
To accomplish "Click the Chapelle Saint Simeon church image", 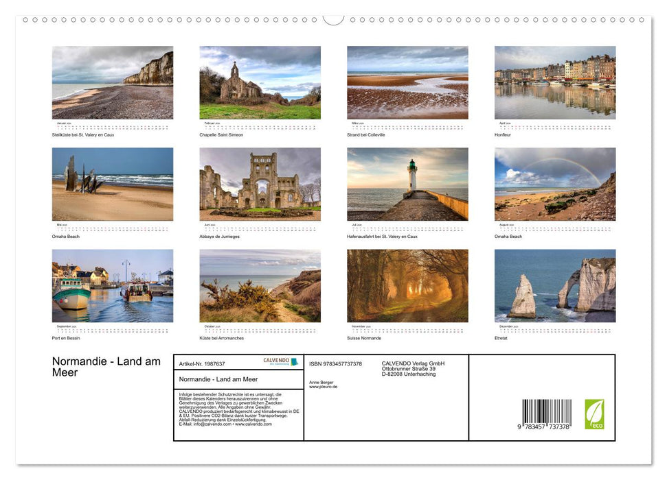I will pyautogui.click(x=260, y=82).
